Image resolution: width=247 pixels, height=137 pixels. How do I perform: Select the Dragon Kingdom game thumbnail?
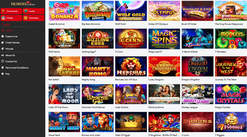point(198,66)
